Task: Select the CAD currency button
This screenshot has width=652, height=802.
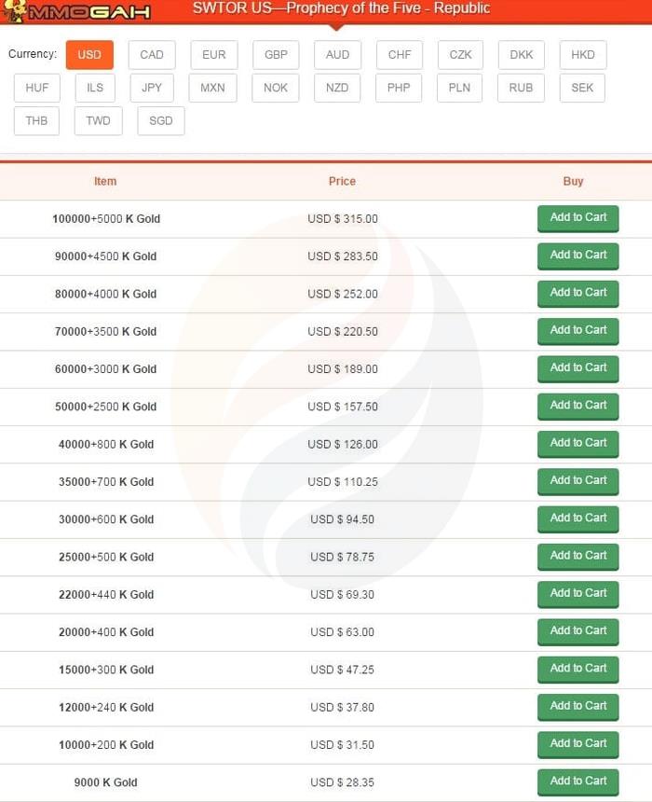Action: click(x=152, y=55)
